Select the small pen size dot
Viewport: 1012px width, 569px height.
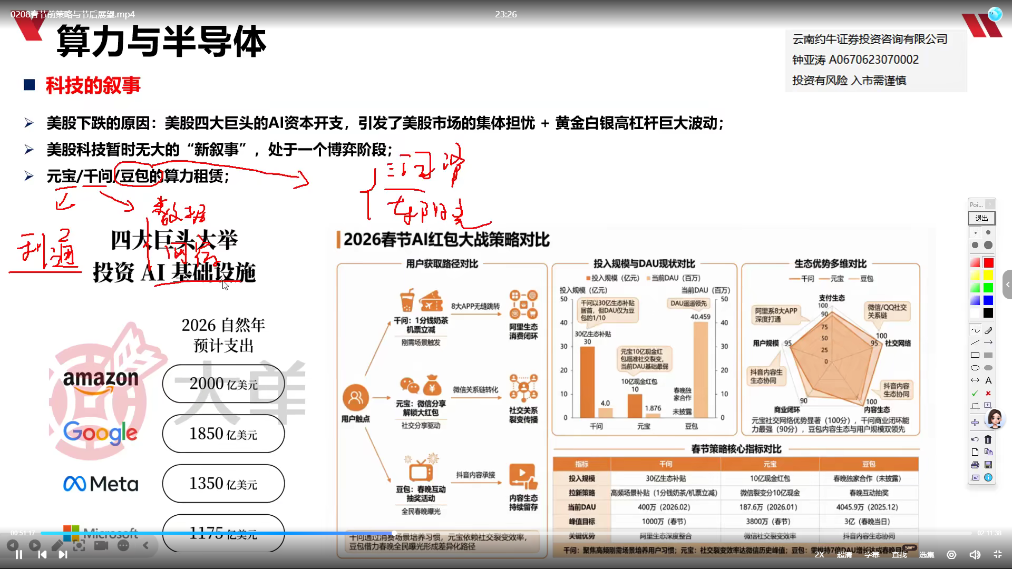pos(988,232)
